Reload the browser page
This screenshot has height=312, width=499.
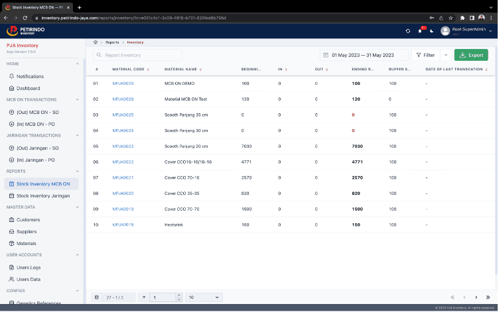(x=25, y=18)
